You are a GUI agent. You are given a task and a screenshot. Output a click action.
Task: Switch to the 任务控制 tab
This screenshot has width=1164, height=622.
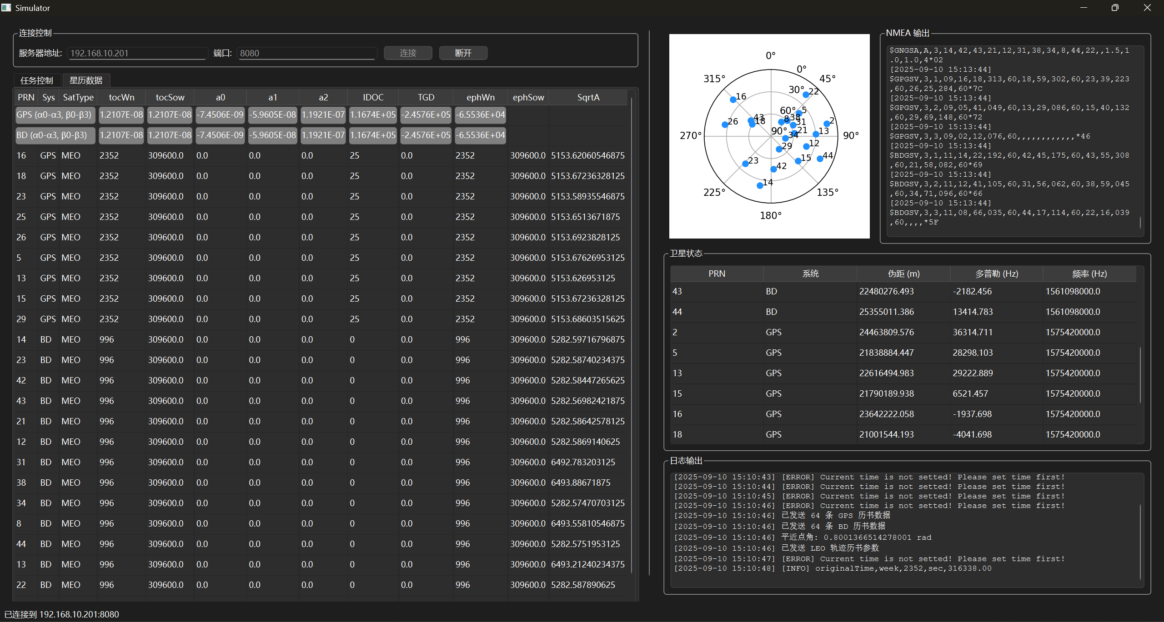pos(37,80)
